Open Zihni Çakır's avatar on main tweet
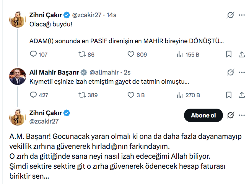 17,117
